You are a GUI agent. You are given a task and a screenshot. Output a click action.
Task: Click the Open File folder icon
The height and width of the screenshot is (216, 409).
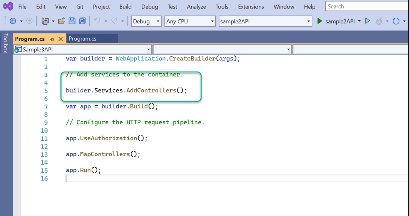[61, 21]
